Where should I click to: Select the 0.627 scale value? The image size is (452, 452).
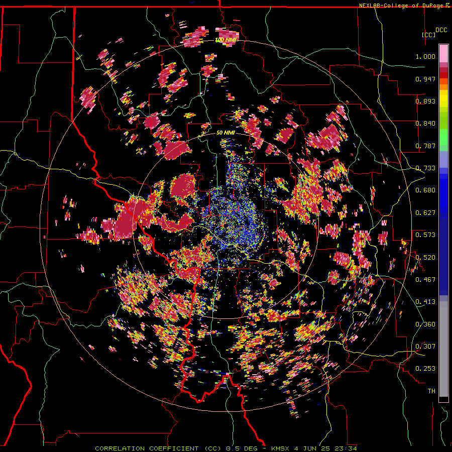coord(425,213)
